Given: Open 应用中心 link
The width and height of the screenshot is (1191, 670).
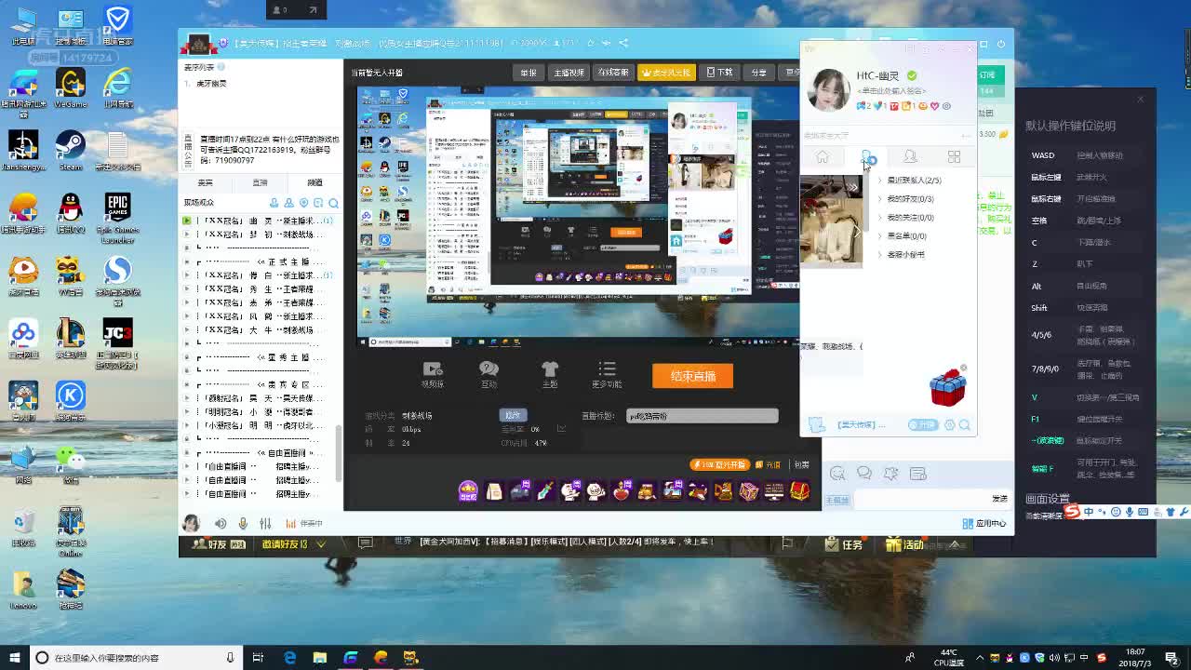Looking at the screenshot, I should [986, 524].
